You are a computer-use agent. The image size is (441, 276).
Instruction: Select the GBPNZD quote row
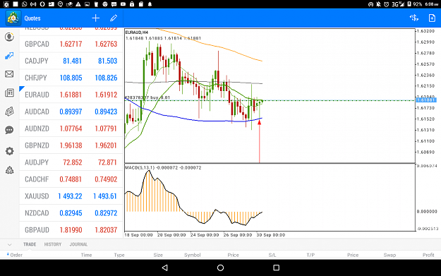(71, 145)
